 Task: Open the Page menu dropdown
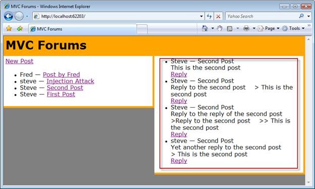pyautogui.click(x=269, y=28)
